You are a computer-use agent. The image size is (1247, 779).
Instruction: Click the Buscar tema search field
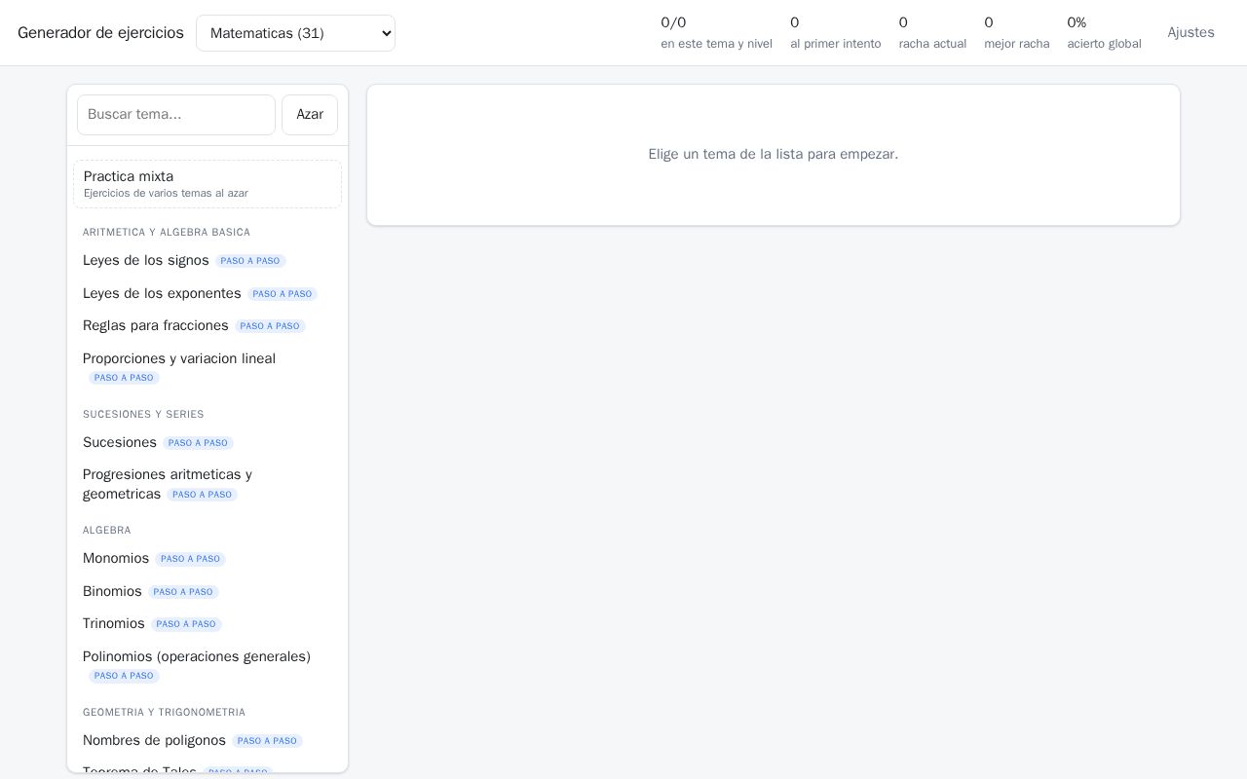pos(176,115)
